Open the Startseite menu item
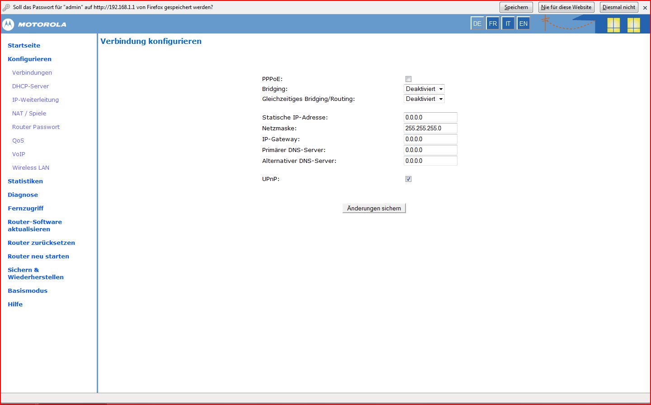Image resolution: width=651 pixels, height=405 pixels. [24, 45]
